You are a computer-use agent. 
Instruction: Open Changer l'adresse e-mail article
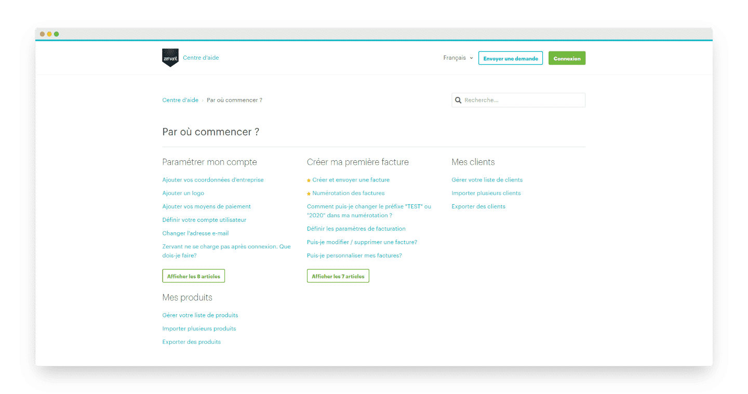point(195,233)
